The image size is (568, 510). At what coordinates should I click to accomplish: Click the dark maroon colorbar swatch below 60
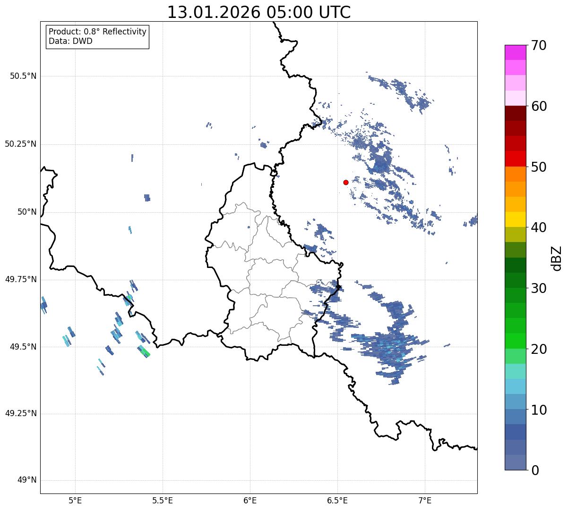tap(515, 113)
